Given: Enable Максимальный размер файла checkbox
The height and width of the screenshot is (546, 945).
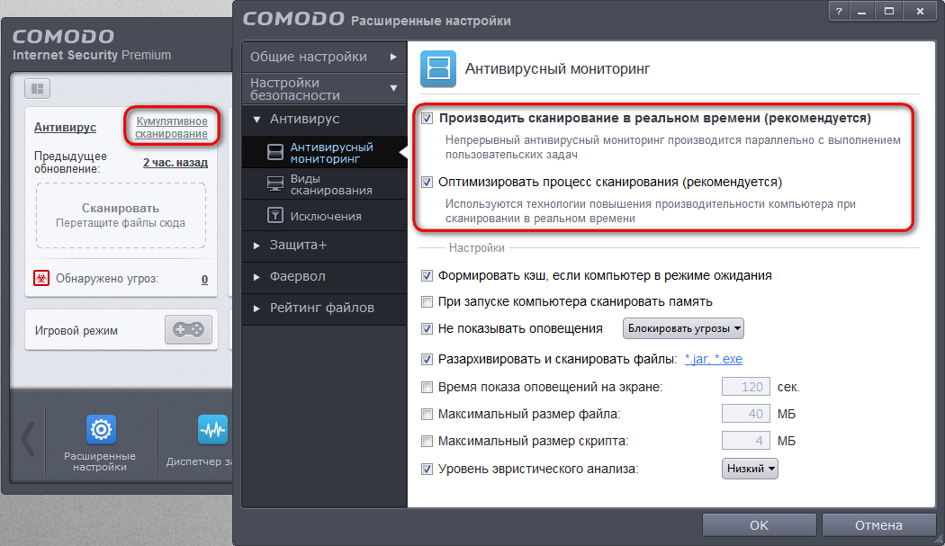Looking at the screenshot, I should click(427, 414).
